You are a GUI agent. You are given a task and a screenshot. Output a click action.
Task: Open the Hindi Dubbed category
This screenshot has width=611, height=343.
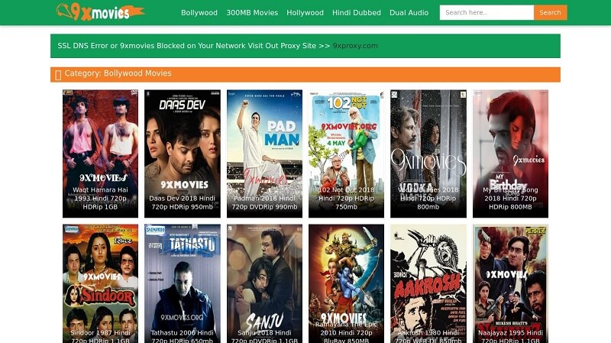point(357,13)
